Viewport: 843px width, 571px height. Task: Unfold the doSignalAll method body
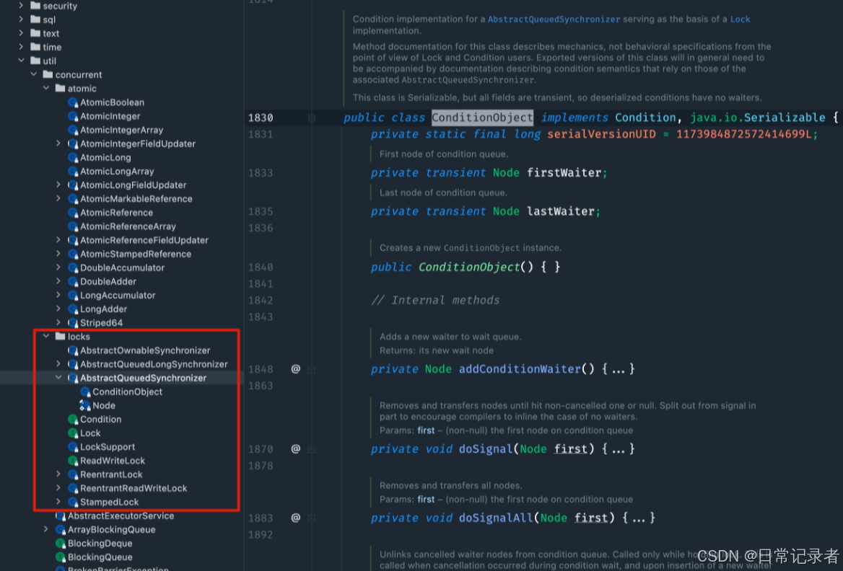coord(639,518)
